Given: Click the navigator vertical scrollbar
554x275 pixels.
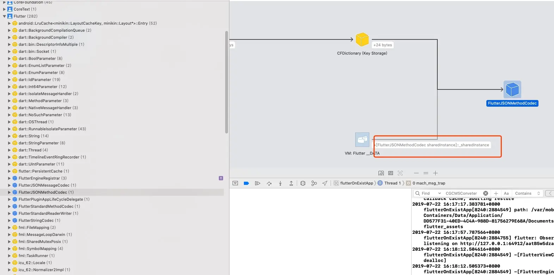Looking at the screenshot, I should [227, 82].
